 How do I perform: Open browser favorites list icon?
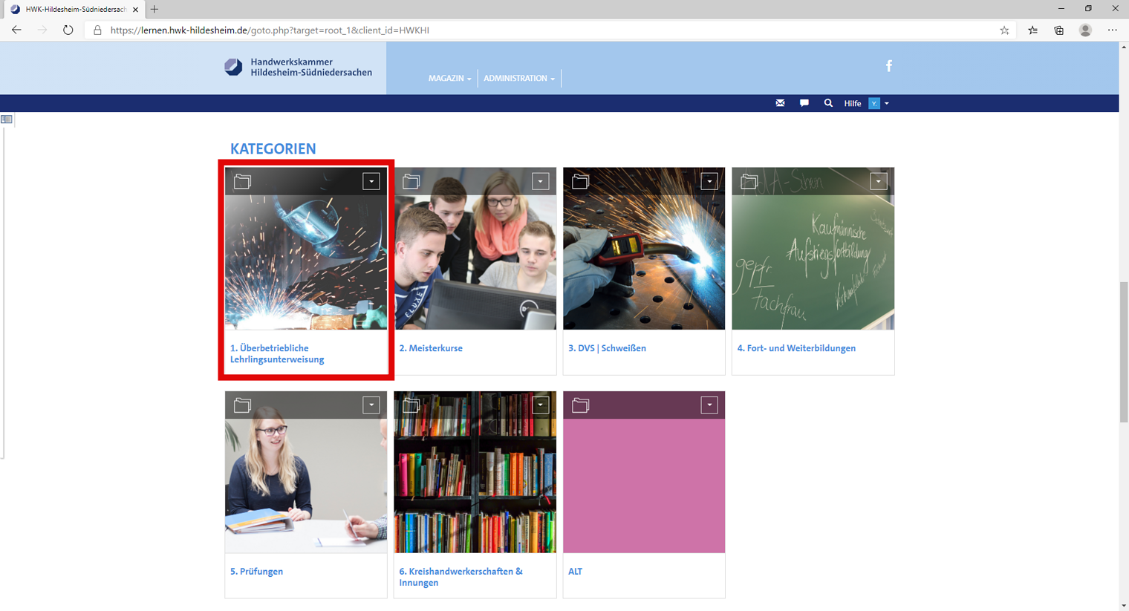click(x=1032, y=30)
